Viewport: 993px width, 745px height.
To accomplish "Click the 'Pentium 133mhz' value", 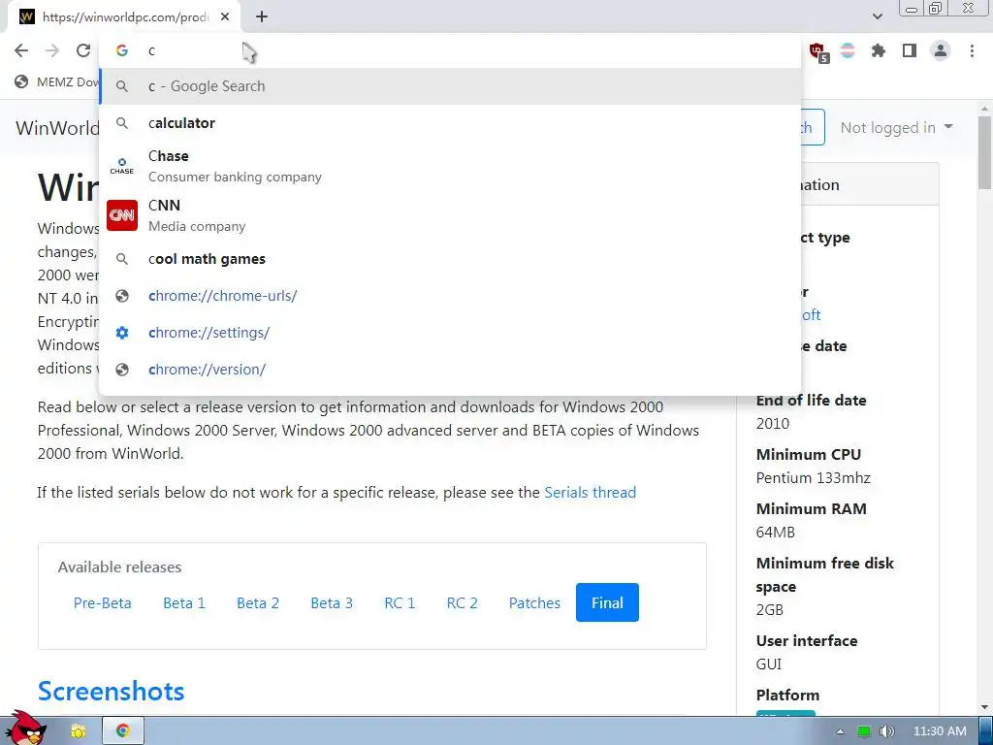I will (814, 477).
